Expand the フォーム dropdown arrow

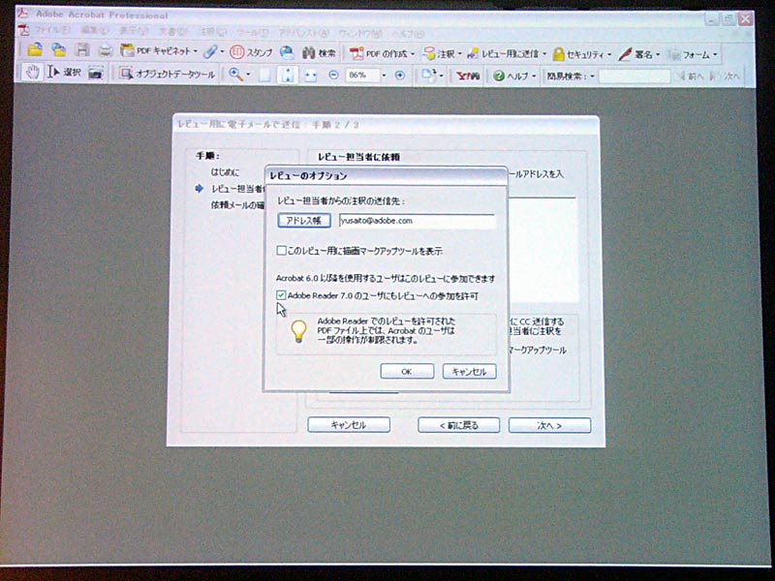(x=715, y=55)
